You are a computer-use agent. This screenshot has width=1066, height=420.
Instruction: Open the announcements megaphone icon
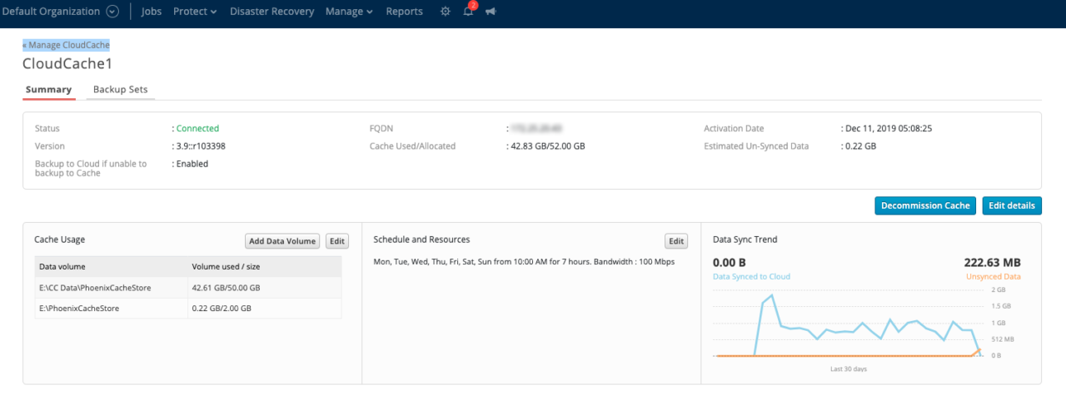[491, 12]
